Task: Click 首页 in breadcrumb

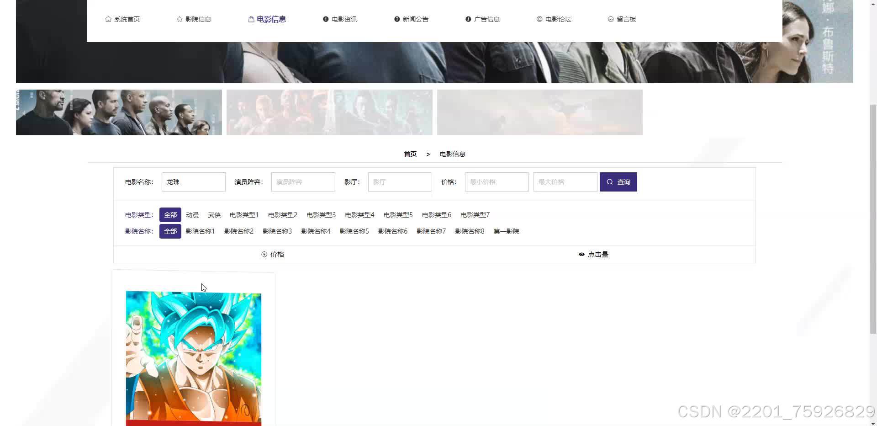Action: 410,154
